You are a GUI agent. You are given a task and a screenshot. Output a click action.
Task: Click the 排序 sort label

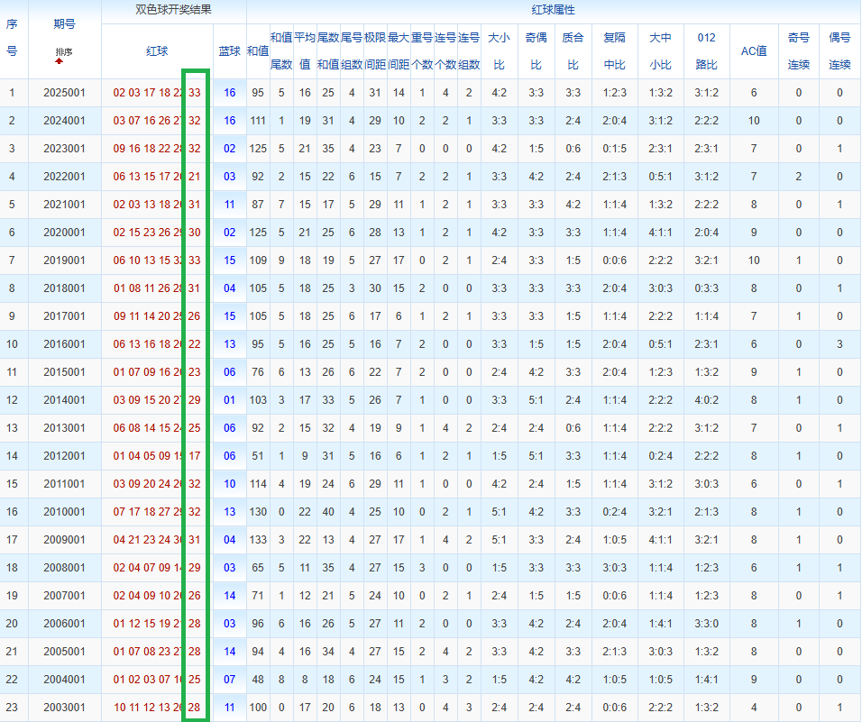click(63, 51)
